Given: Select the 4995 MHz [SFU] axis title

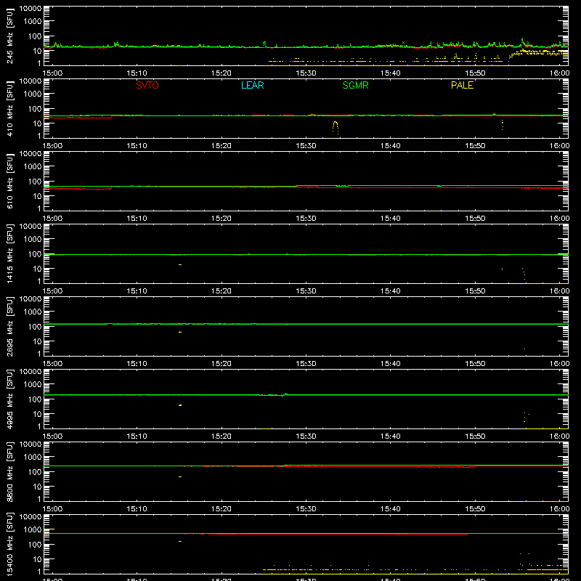Looking at the screenshot, I should 10,399.
